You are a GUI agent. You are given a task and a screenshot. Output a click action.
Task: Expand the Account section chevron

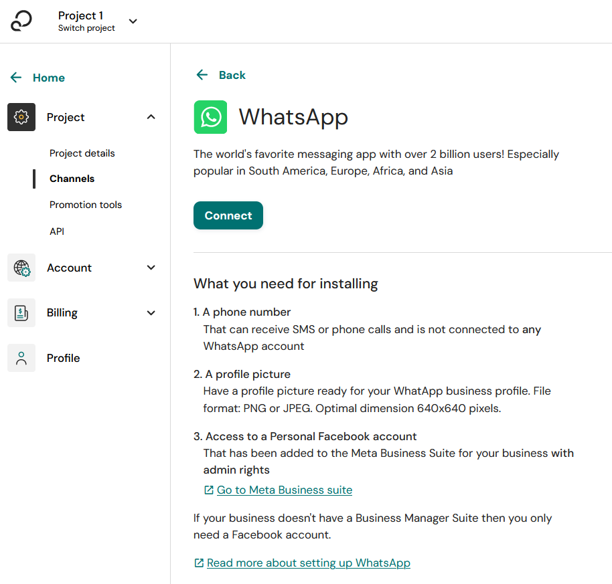point(151,268)
